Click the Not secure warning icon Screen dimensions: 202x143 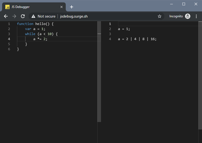coord(33,16)
